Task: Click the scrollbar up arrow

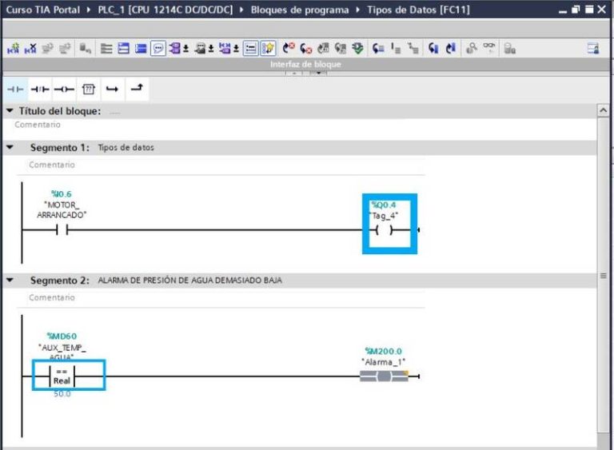Action: 603,111
